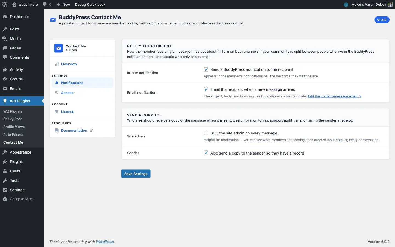The width and height of the screenshot is (395, 247).
Task: Click the BuddyPress Contact Me page title
Action: point(90,17)
